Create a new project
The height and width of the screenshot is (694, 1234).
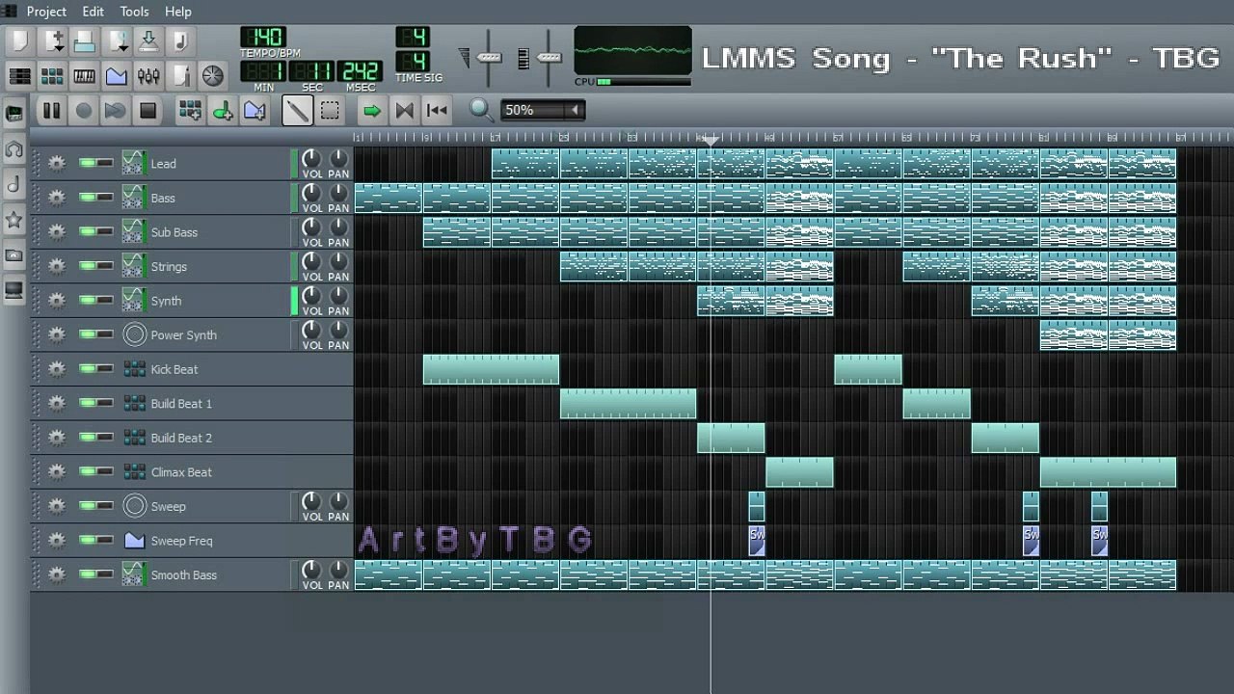pyautogui.click(x=21, y=41)
